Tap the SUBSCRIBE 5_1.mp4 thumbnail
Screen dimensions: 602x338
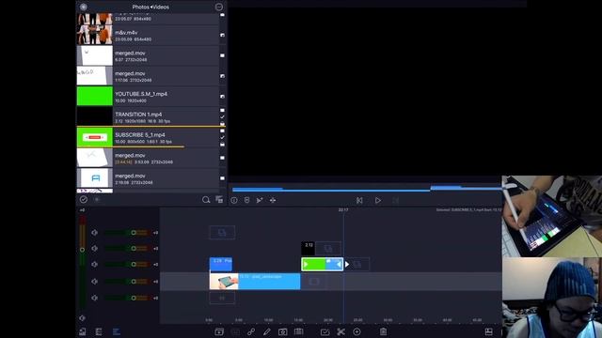pos(95,137)
